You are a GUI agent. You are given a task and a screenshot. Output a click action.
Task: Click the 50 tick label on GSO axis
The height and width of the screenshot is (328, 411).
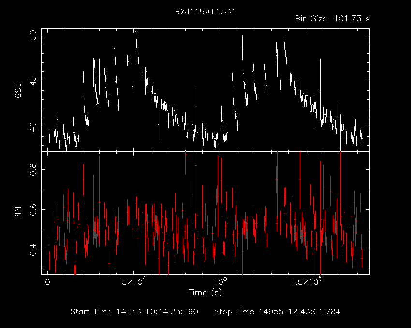(33, 35)
